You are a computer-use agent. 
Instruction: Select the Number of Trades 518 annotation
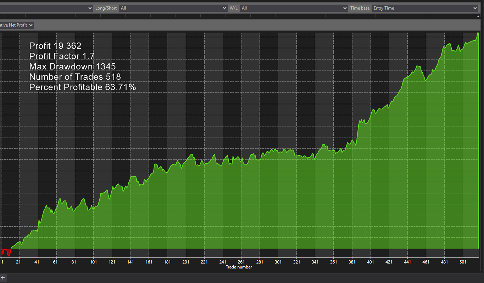pos(75,77)
